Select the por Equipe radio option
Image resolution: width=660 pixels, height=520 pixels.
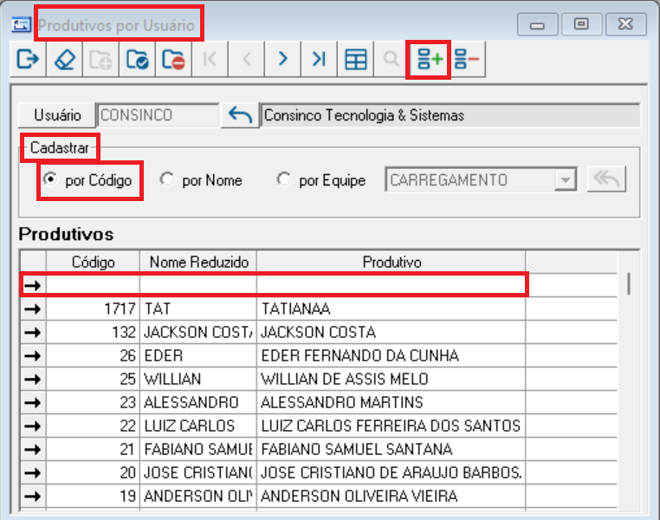tap(284, 179)
